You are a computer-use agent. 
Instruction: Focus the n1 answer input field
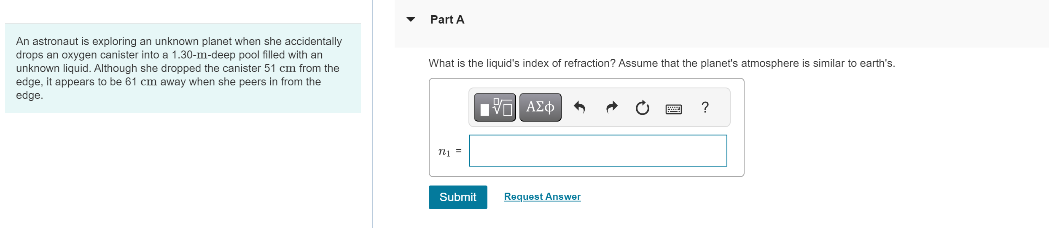point(598,151)
